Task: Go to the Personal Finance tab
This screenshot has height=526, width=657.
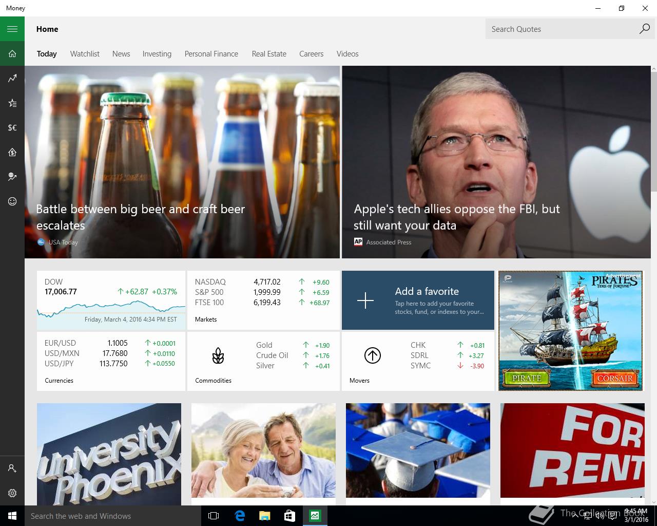Action: tap(211, 54)
